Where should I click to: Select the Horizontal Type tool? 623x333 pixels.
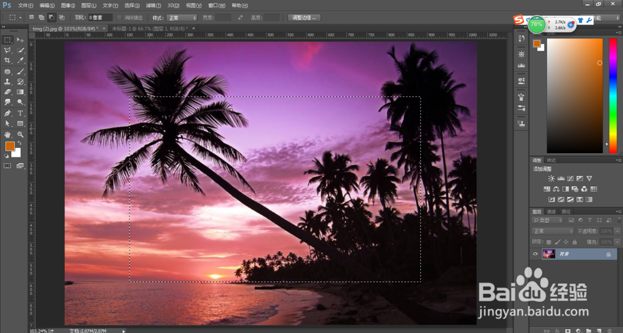tap(21, 113)
